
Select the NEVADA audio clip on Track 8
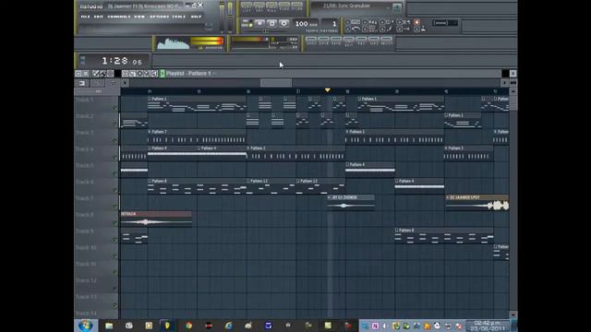click(156, 219)
